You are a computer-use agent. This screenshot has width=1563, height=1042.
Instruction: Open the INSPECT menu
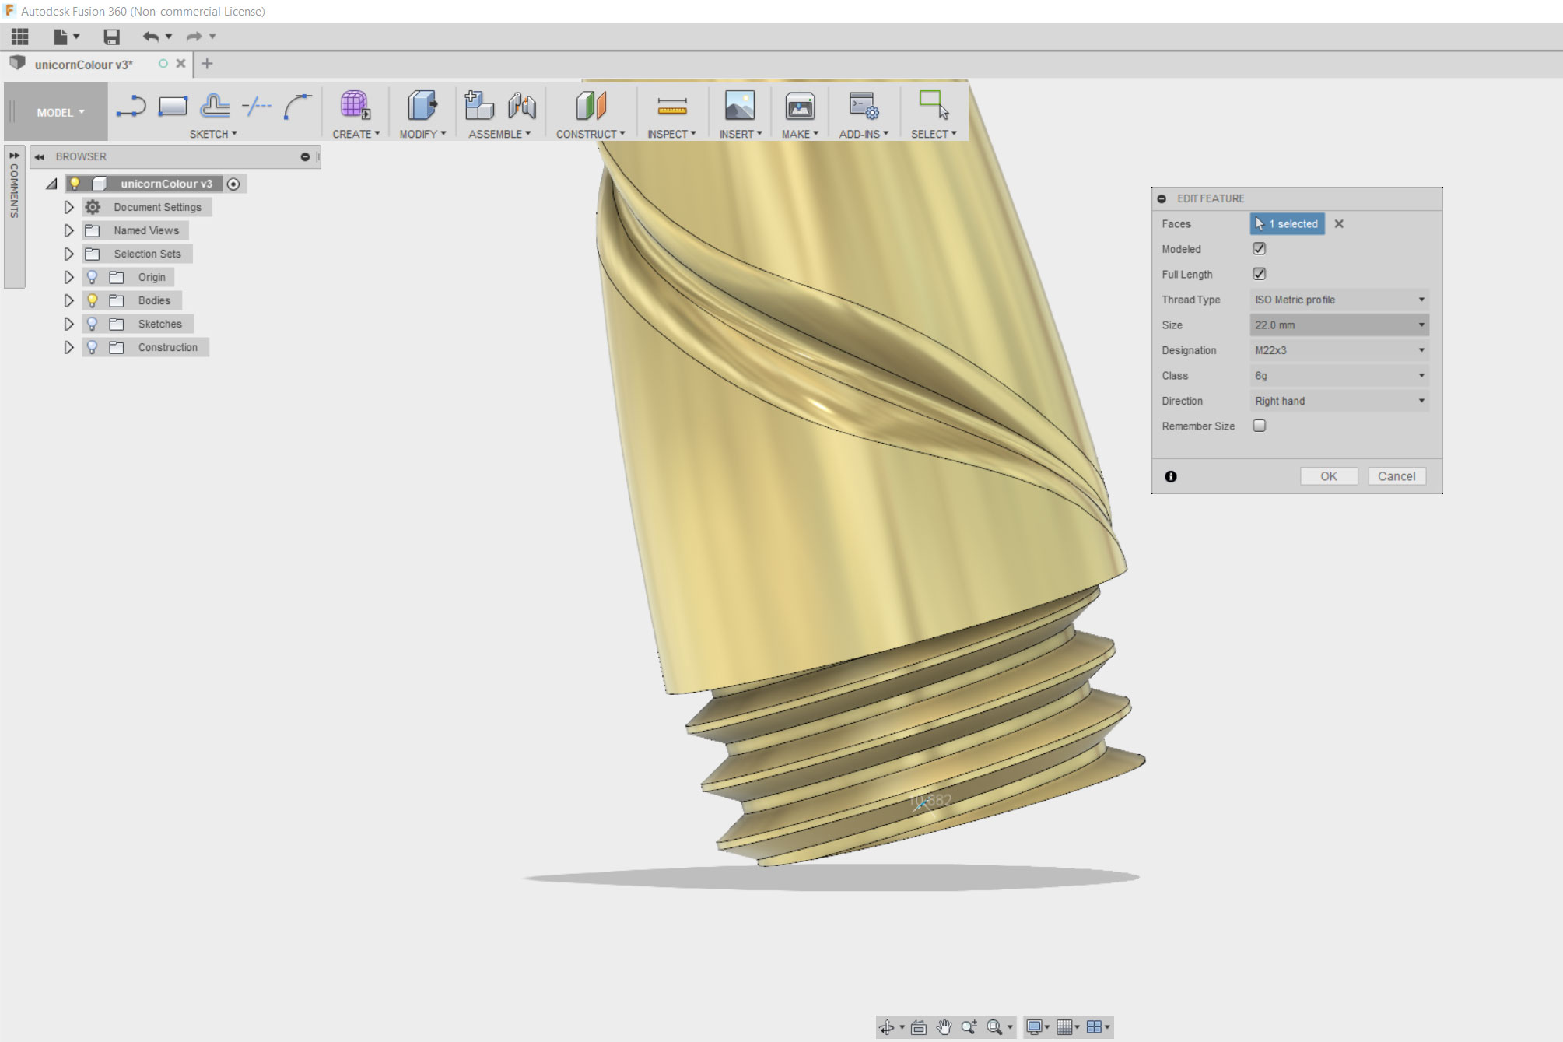pos(671,134)
